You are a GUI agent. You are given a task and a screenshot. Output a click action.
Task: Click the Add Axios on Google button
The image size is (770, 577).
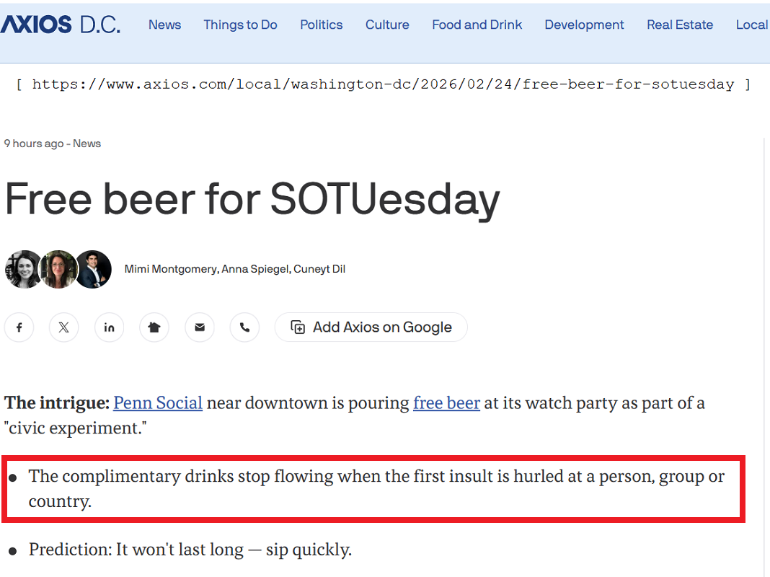coord(371,327)
